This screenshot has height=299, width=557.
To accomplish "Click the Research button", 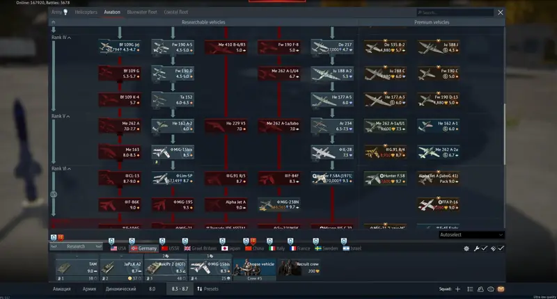I will [76, 246].
